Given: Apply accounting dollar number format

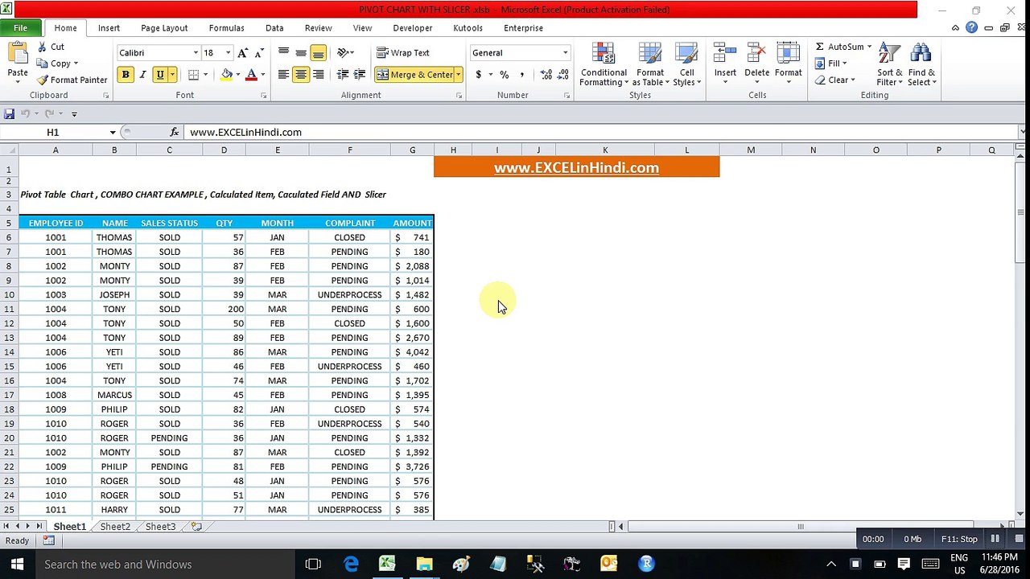Looking at the screenshot, I should point(478,75).
